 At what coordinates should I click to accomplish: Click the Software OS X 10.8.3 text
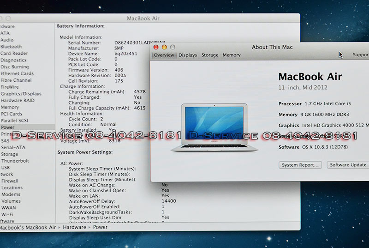coord(313,147)
